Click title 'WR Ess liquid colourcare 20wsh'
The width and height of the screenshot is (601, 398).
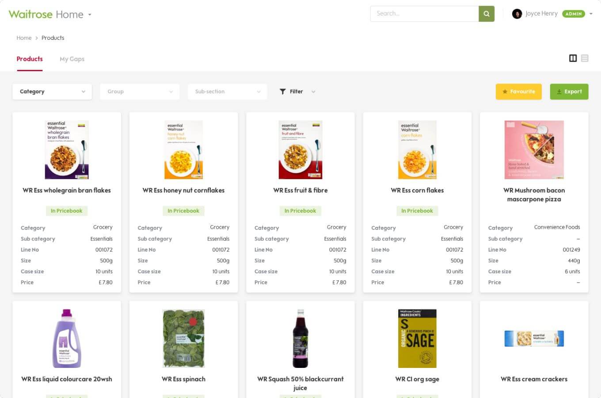(67, 379)
